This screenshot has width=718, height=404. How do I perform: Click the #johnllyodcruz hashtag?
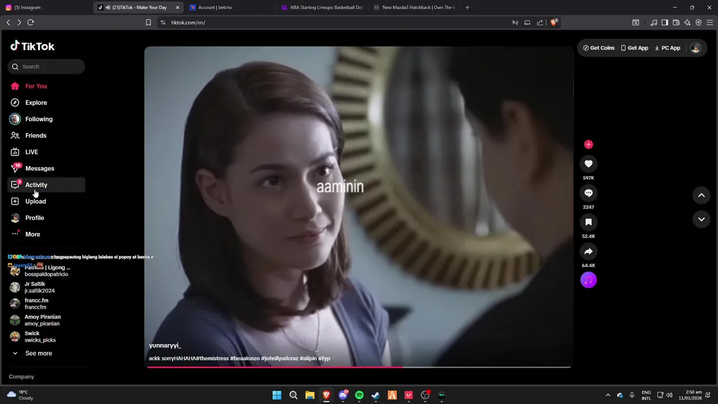pos(279,358)
